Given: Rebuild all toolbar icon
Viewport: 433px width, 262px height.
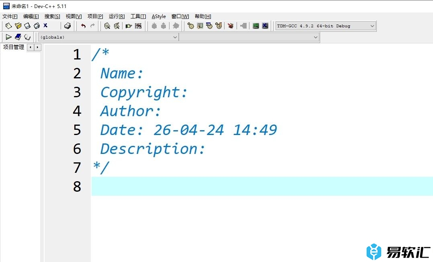Looking at the screenshot, I should click(219, 26).
